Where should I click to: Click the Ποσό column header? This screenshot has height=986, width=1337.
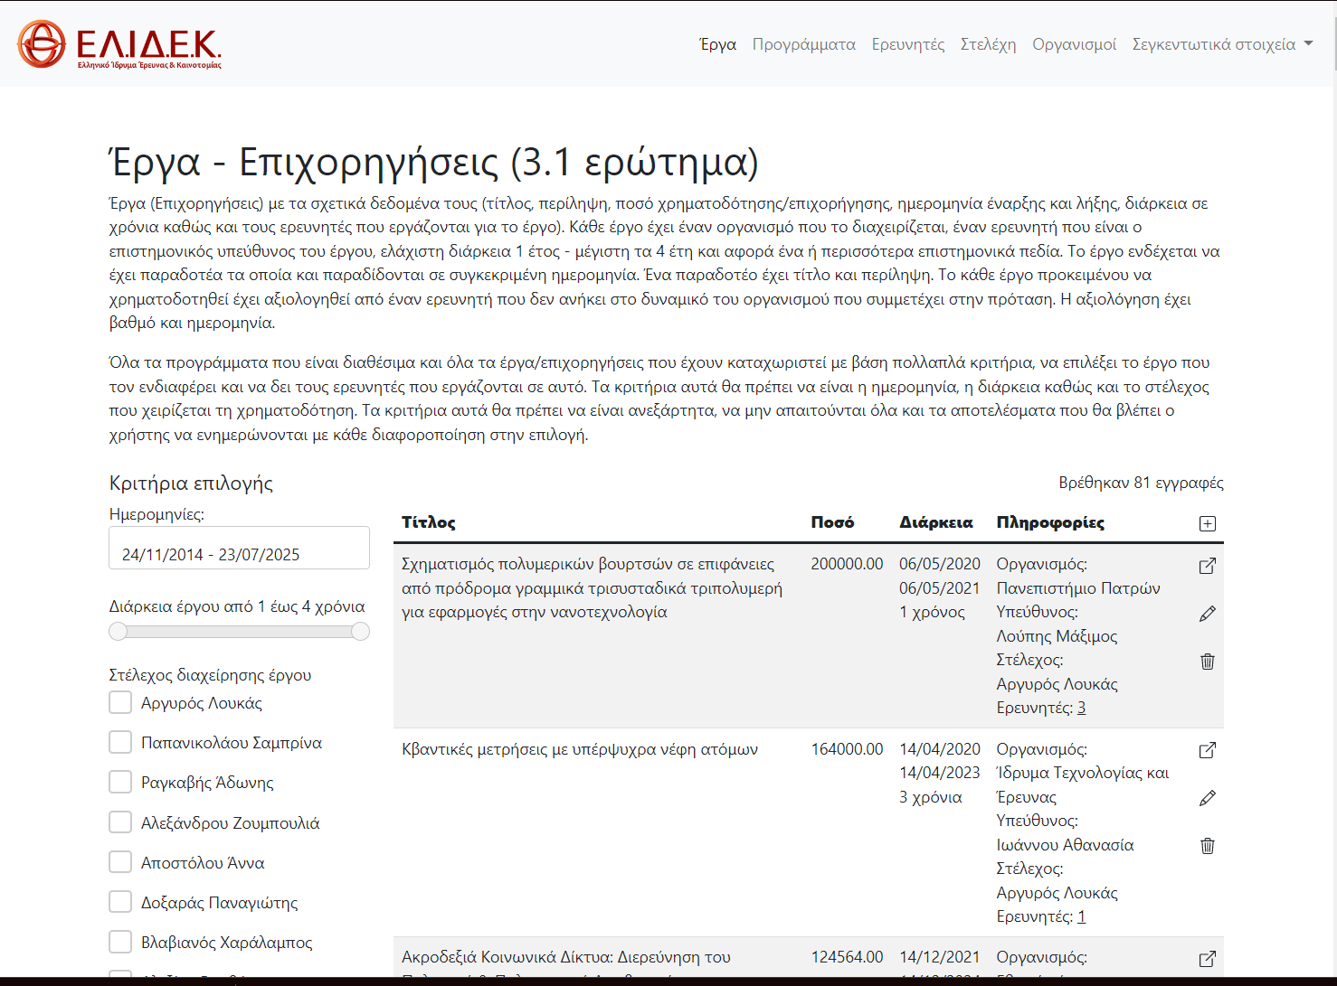[832, 522]
